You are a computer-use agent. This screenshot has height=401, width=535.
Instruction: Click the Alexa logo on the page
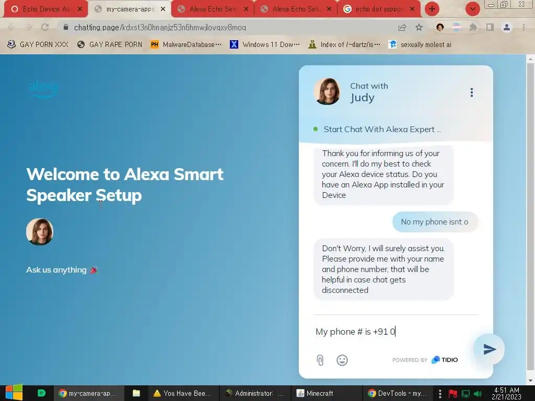(43, 89)
